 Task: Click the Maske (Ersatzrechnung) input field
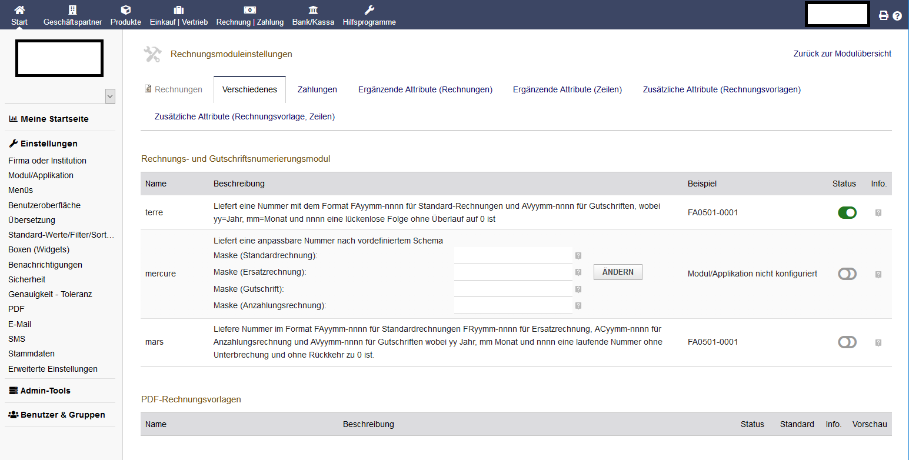(513, 272)
